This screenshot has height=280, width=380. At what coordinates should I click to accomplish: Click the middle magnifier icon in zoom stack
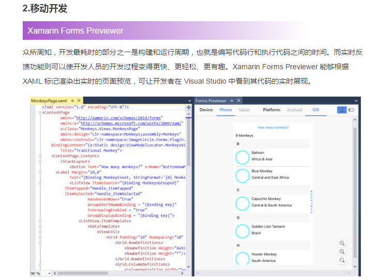click(342, 252)
